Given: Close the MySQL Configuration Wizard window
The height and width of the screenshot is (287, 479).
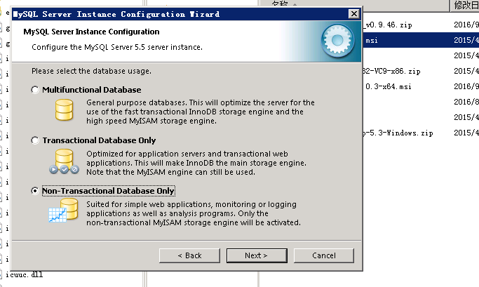Looking at the screenshot, I should point(353,14).
